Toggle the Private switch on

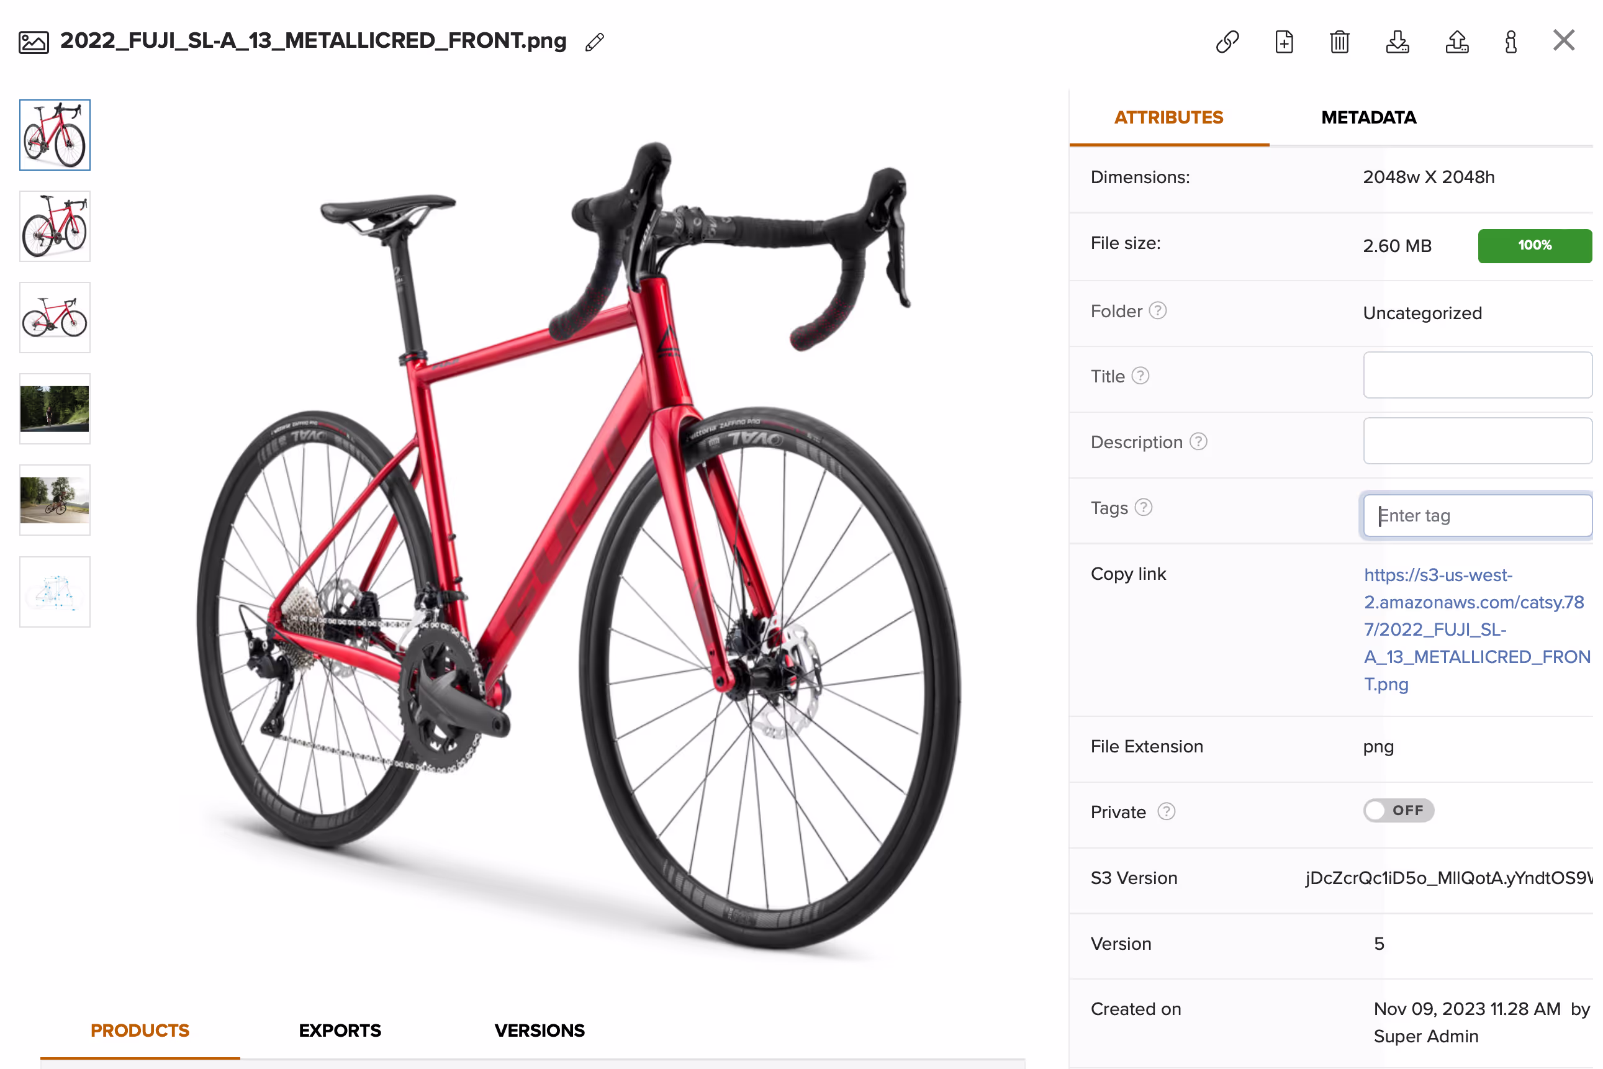coord(1399,811)
